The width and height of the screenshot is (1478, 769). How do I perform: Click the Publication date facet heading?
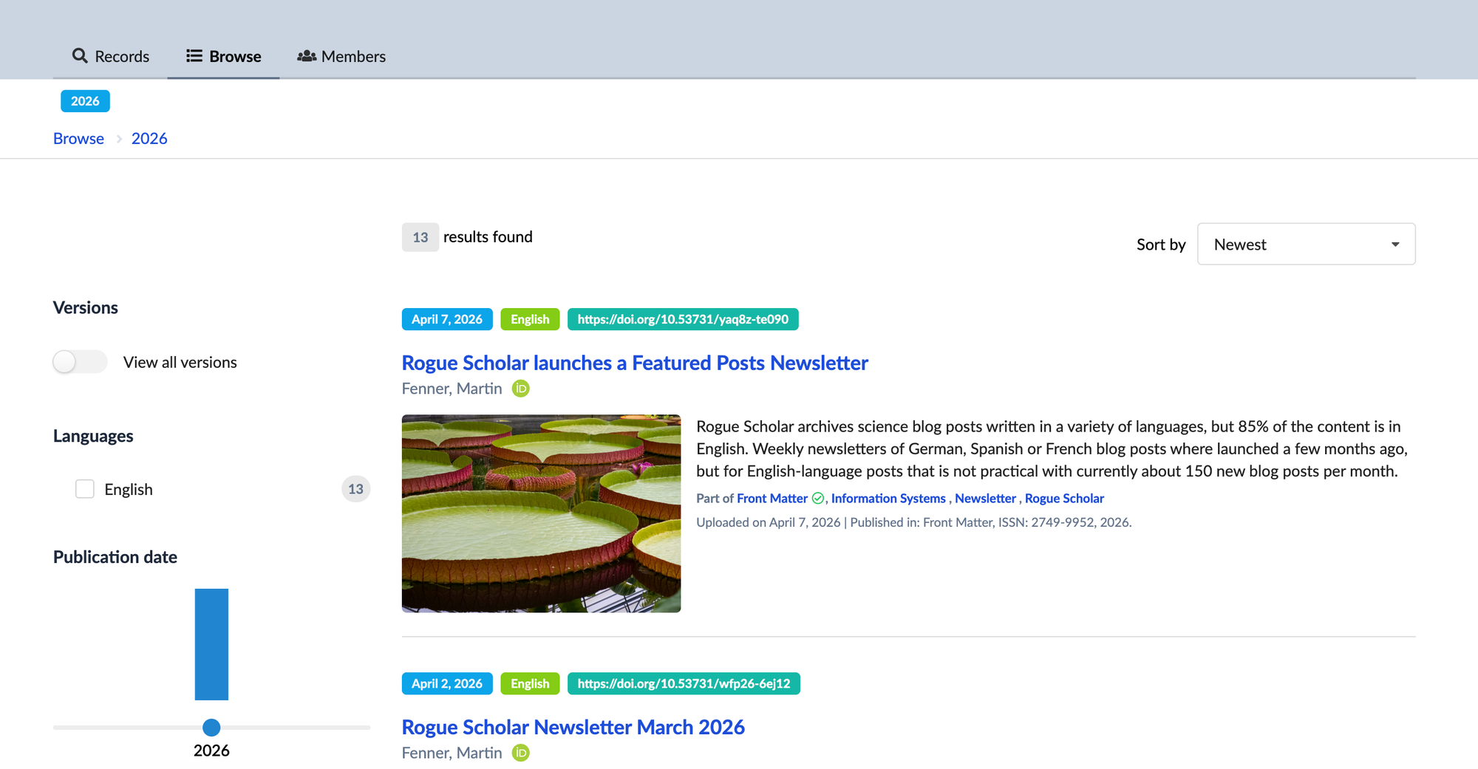pyautogui.click(x=115, y=557)
